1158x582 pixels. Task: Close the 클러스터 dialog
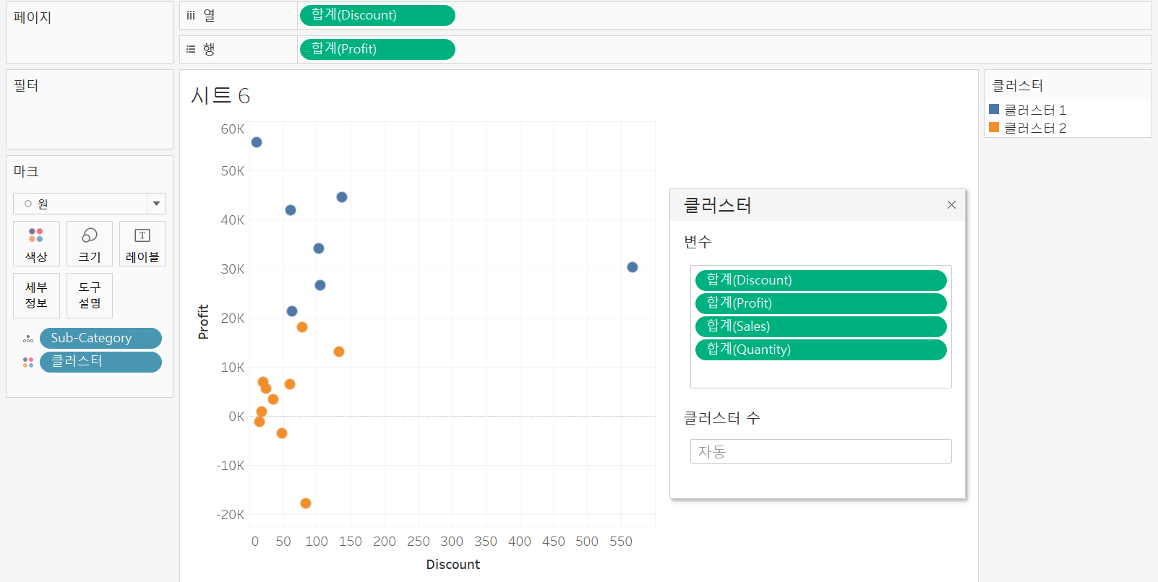pos(951,205)
